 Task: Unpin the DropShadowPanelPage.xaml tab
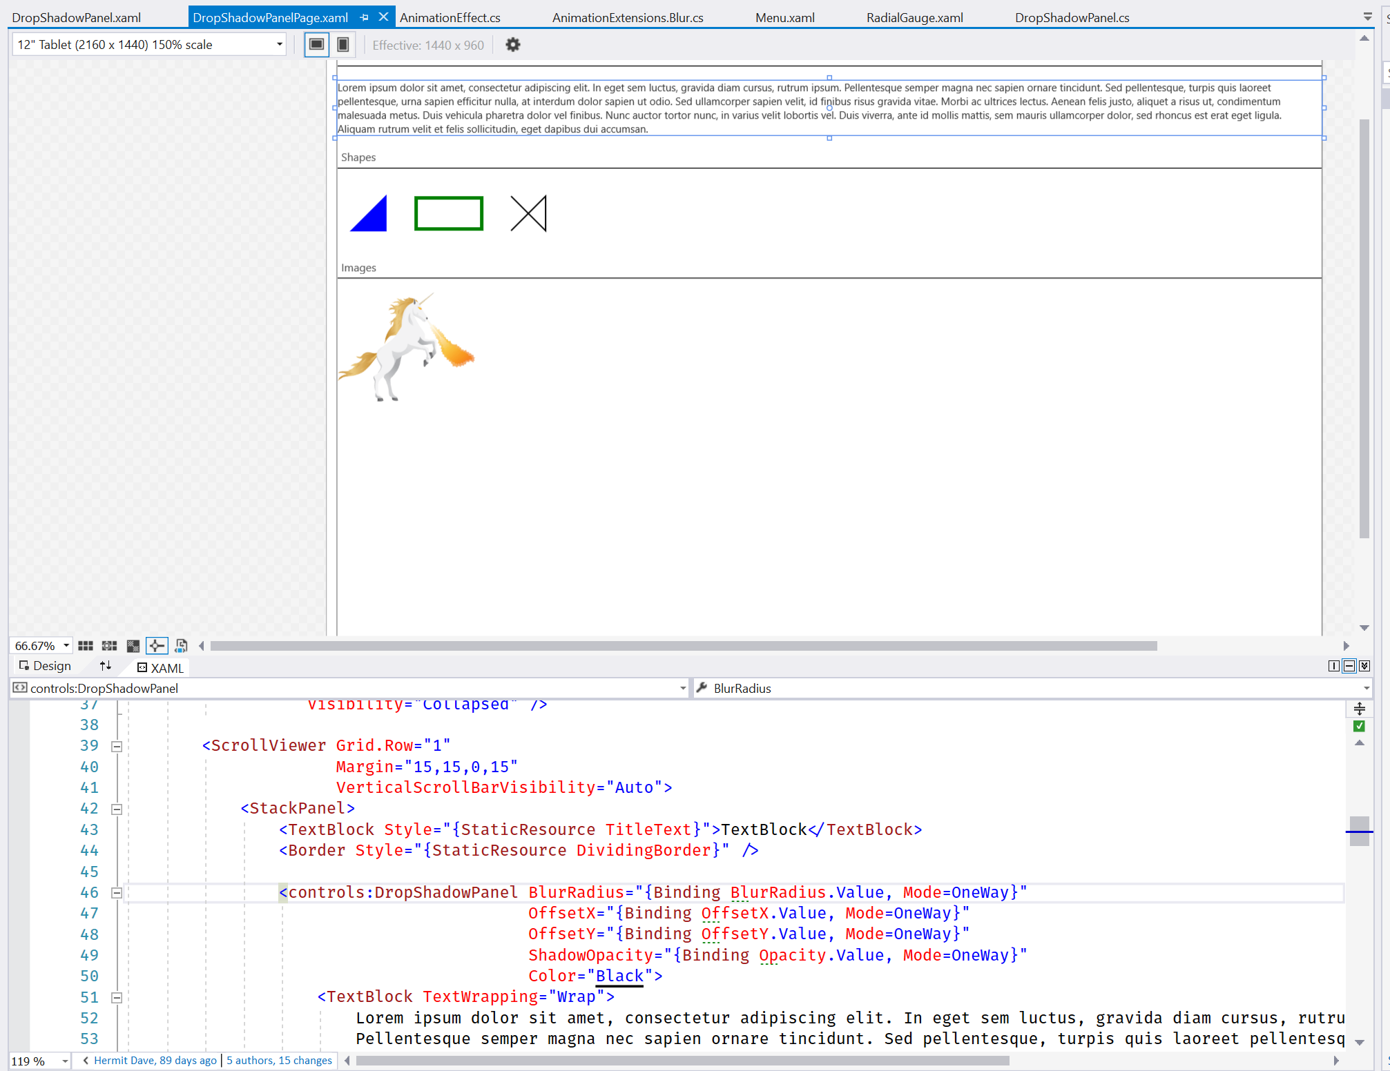tap(364, 17)
